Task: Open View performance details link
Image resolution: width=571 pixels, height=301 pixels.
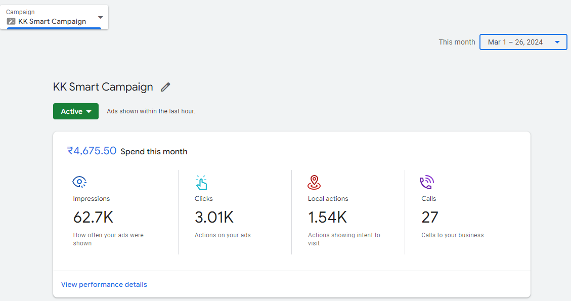Action: [x=104, y=284]
